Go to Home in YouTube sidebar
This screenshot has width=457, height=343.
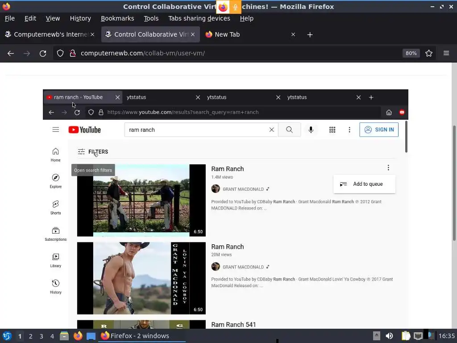(x=55, y=155)
